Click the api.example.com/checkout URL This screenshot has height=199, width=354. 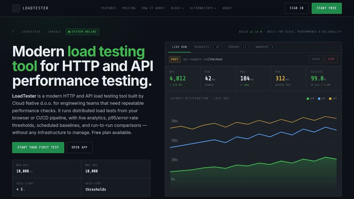(203, 59)
